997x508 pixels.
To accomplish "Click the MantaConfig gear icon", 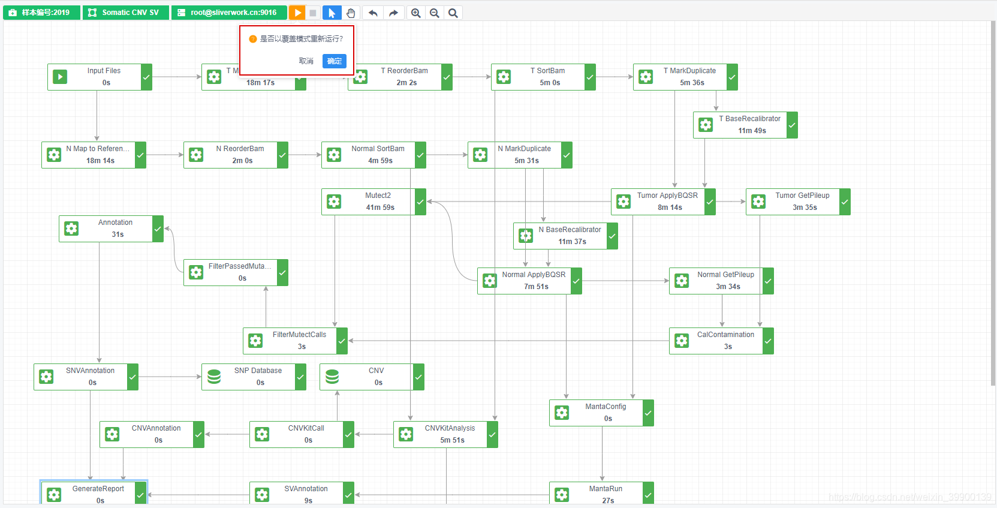I will coord(562,413).
